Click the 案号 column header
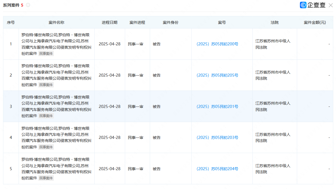 (222, 22)
